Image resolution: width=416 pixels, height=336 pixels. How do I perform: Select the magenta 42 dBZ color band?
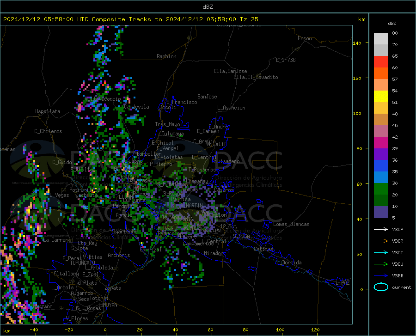coord(381,142)
